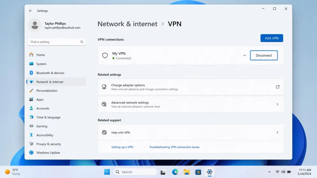Click the Change adapter options computer icon
This screenshot has width=317, height=178.
[x=104, y=87]
